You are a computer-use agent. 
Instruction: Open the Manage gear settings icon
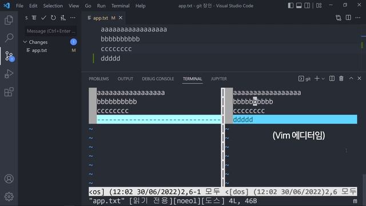9,197
